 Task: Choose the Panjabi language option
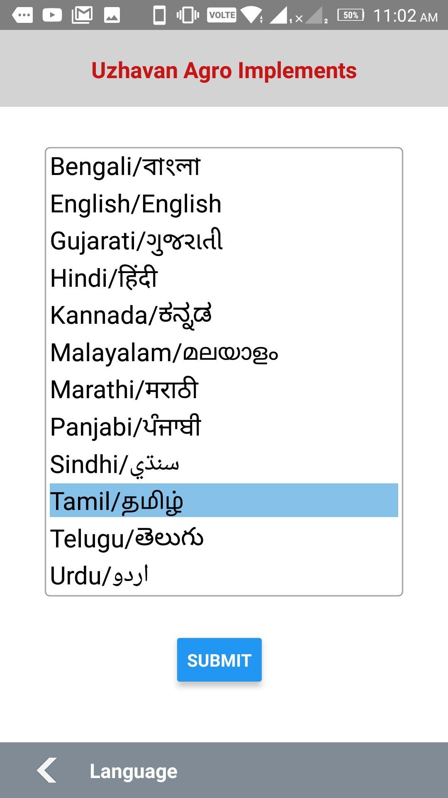[x=126, y=427]
